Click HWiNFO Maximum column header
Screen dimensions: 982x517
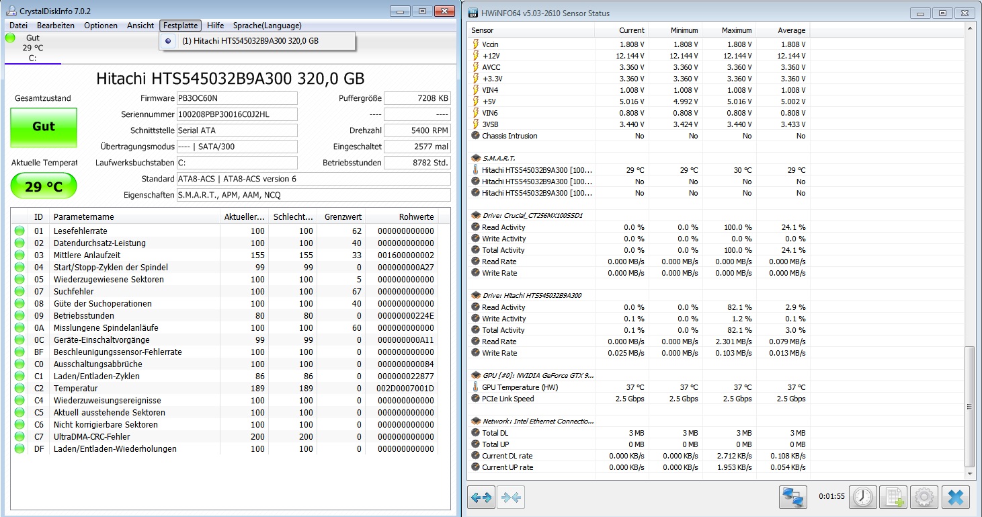coord(729,30)
